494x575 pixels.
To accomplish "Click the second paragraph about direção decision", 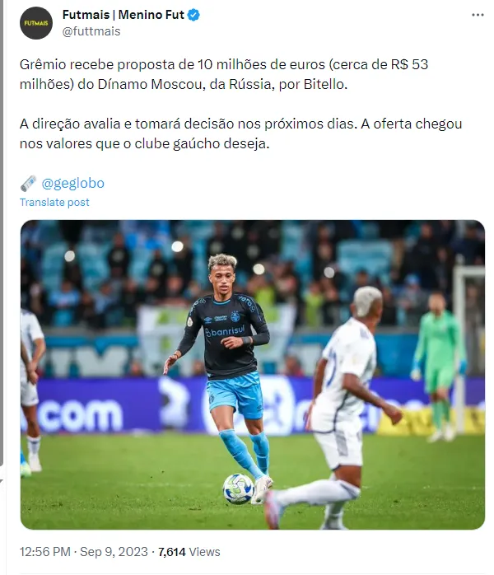I will coord(240,133).
